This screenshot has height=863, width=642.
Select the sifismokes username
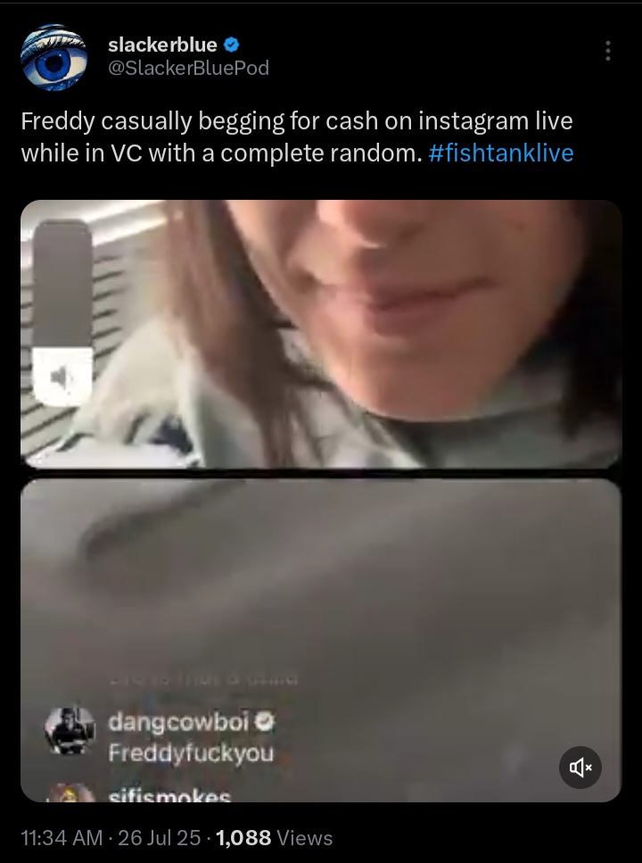(169, 795)
